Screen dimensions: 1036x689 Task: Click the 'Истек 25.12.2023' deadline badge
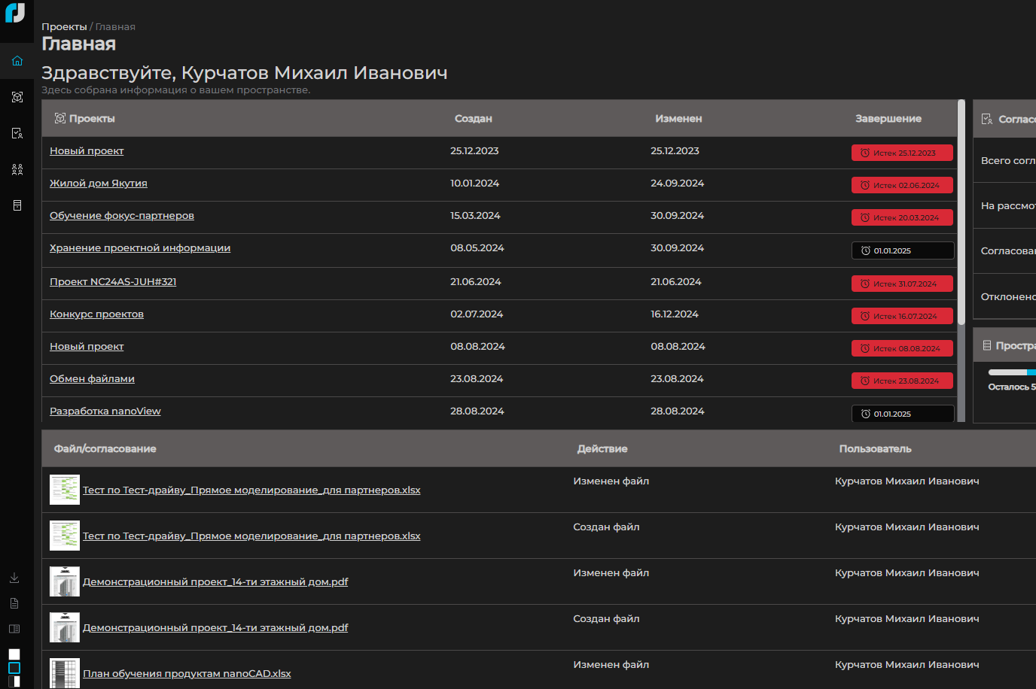coord(902,153)
